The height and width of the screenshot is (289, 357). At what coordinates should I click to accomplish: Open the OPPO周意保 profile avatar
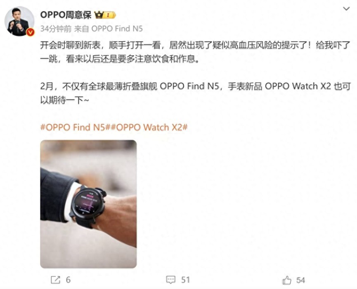pyautogui.click(x=19, y=21)
